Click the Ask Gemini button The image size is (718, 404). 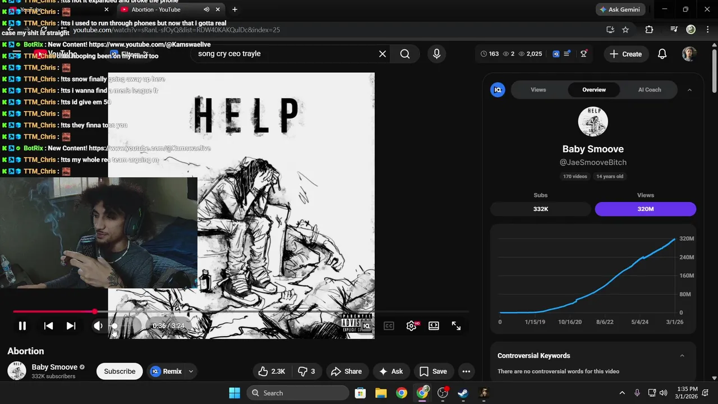[x=620, y=10]
